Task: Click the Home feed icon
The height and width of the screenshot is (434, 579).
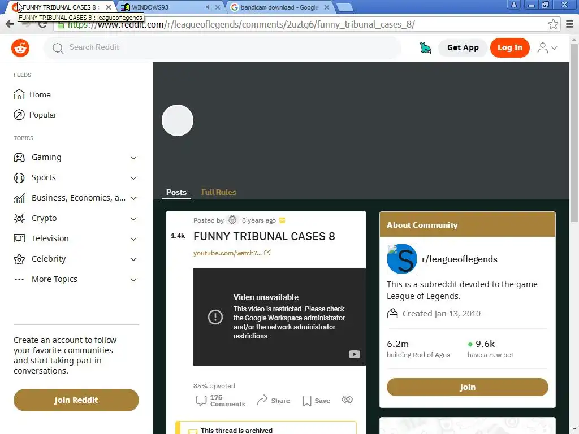Action: tap(19, 94)
